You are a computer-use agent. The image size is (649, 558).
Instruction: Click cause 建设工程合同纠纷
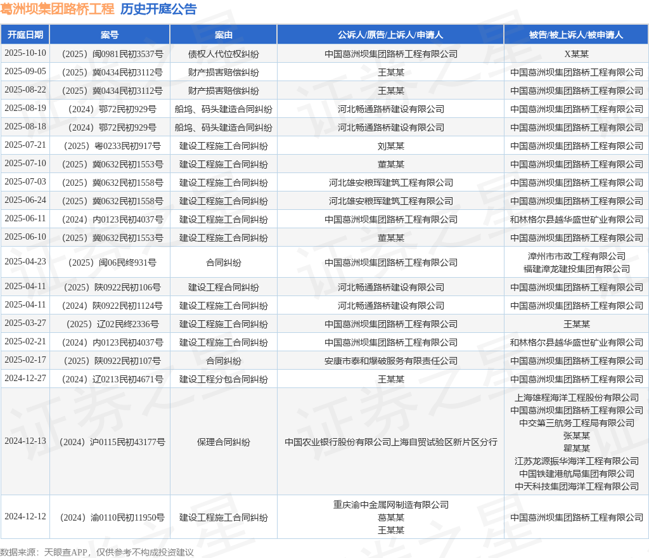[x=224, y=288]
